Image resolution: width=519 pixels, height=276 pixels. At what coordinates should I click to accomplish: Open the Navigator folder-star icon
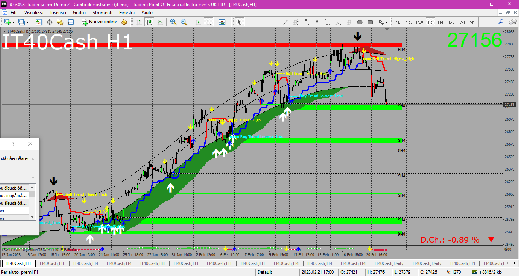(60, 22)
